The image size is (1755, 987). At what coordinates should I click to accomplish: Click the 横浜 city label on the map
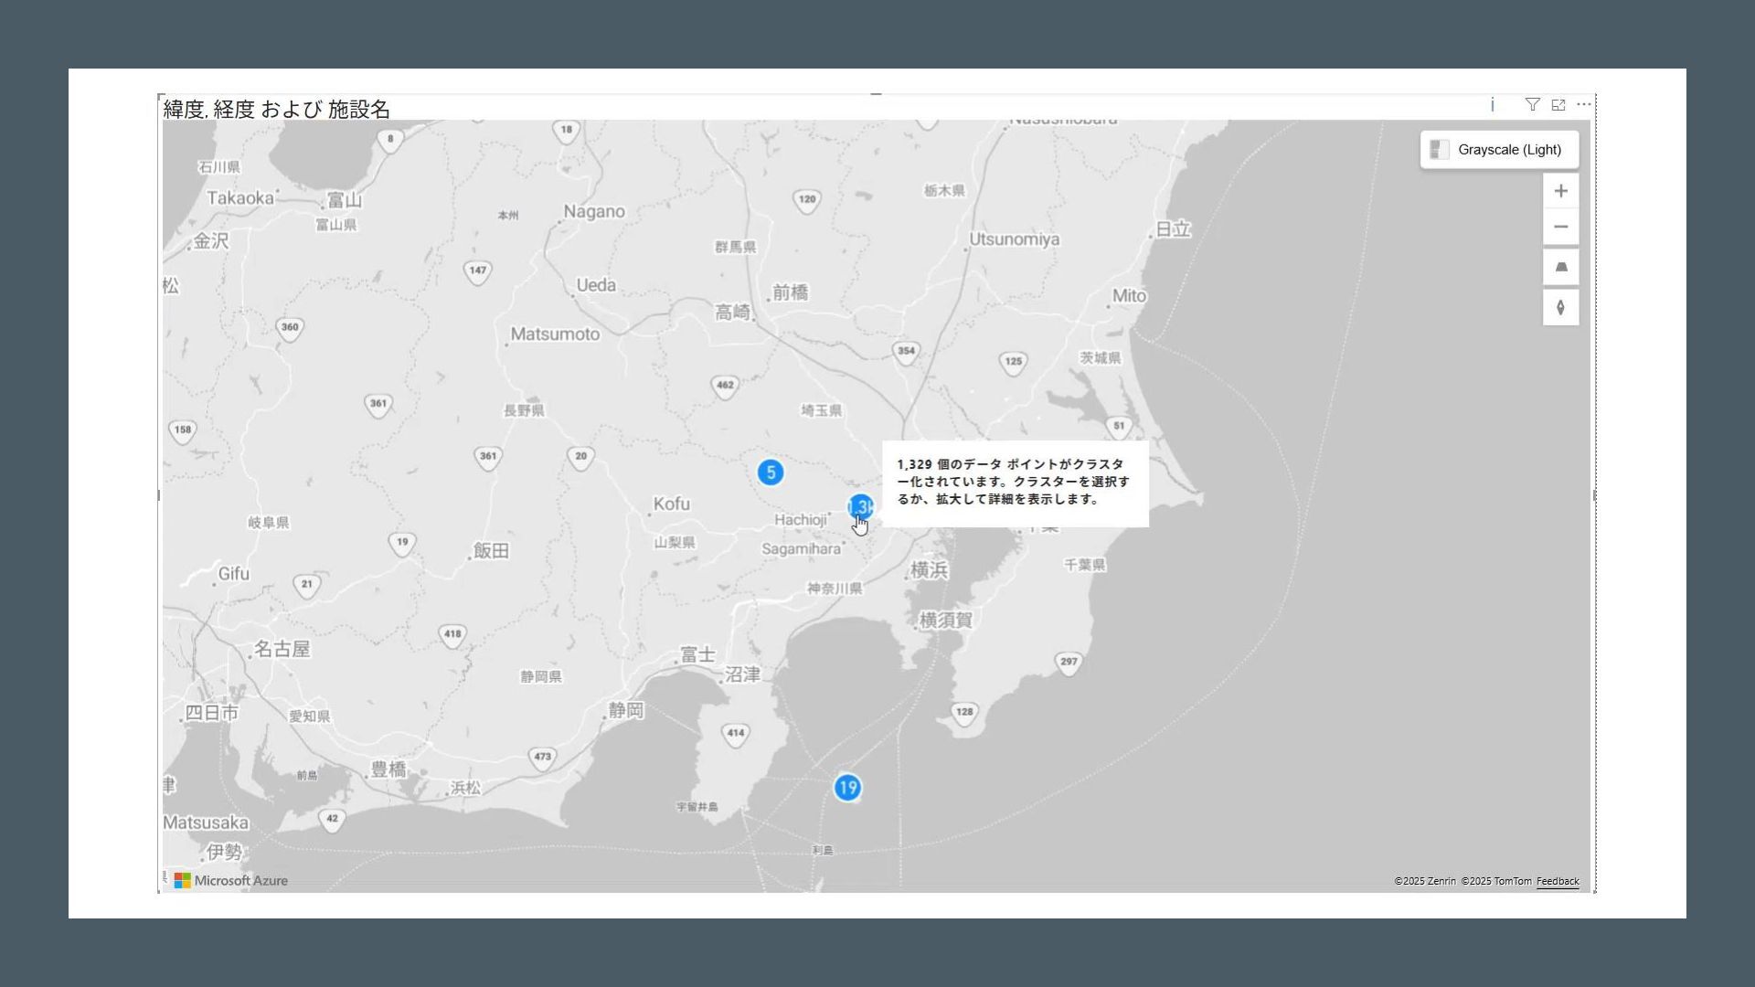point(930,571)
